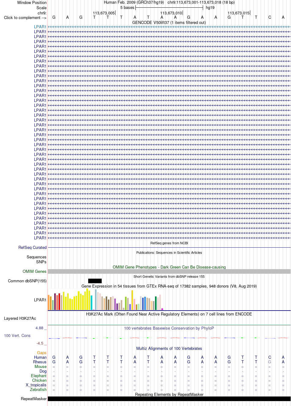Click the gray OMIM Genes bar
The width and height of the screenshot is (291, 406).
(169, 271)
